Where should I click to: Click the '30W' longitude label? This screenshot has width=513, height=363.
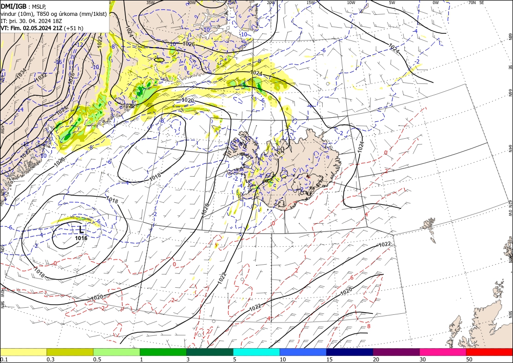point(191,3)
